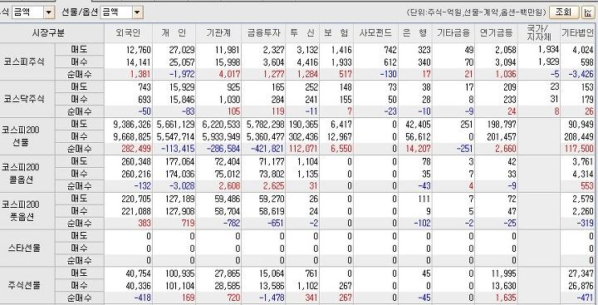This screenshot has height=305, width=598.
Task: Click put option individual net 719
Action: [x=188, y=224]
